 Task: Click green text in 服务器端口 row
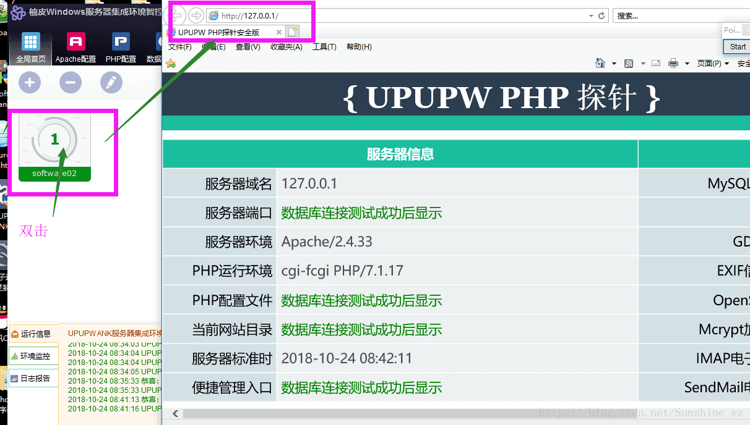tap(361, 213)
